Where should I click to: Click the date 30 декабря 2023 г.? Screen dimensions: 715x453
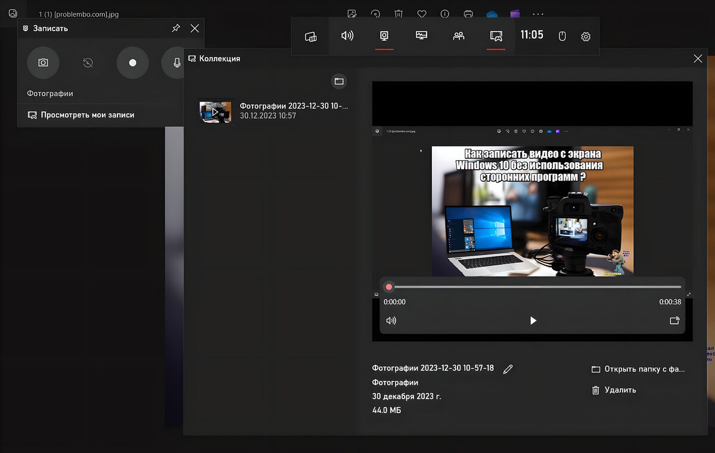click(407, 396)
